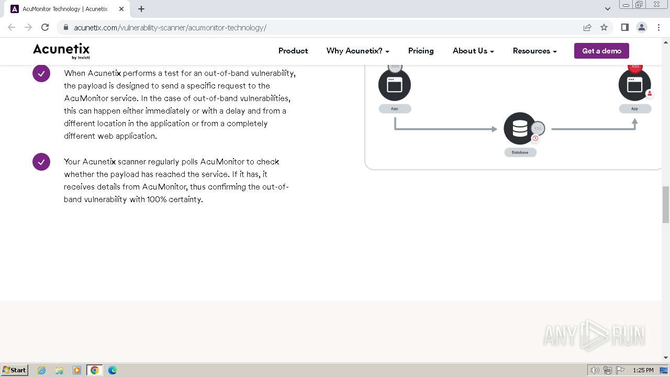Click the Database icon in the diagram
Image resolution: width=670 pixels, height=377 pixels.
520,128
